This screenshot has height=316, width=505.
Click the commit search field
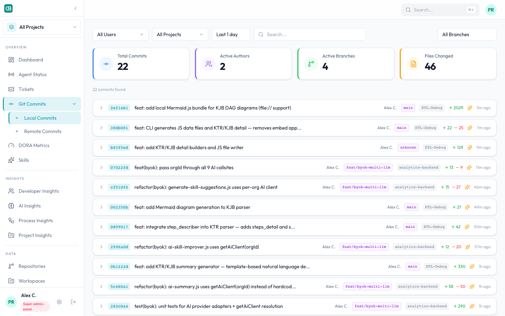pyautogui.click(x=310, y=34)
